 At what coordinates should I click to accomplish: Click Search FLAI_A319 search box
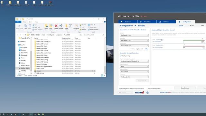(94, 35)
